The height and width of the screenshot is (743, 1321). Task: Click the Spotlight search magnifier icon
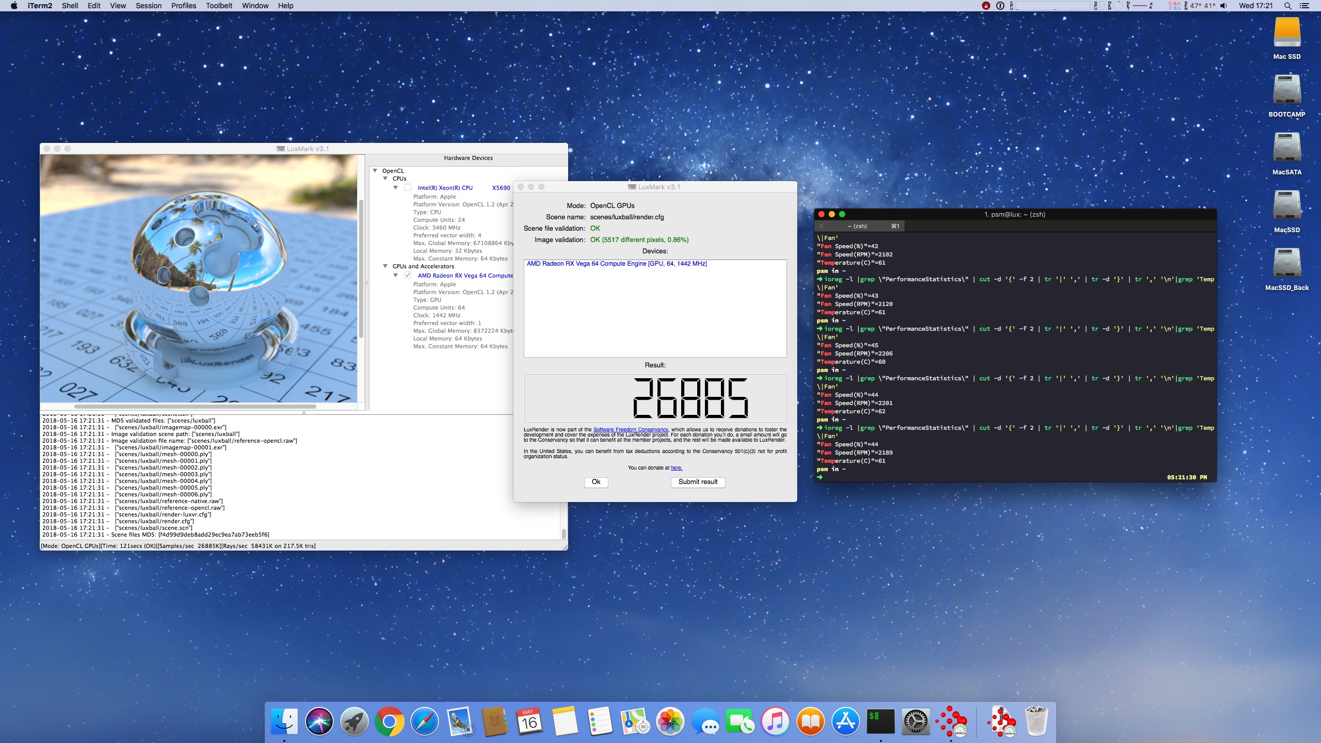tap(1287, 6)
